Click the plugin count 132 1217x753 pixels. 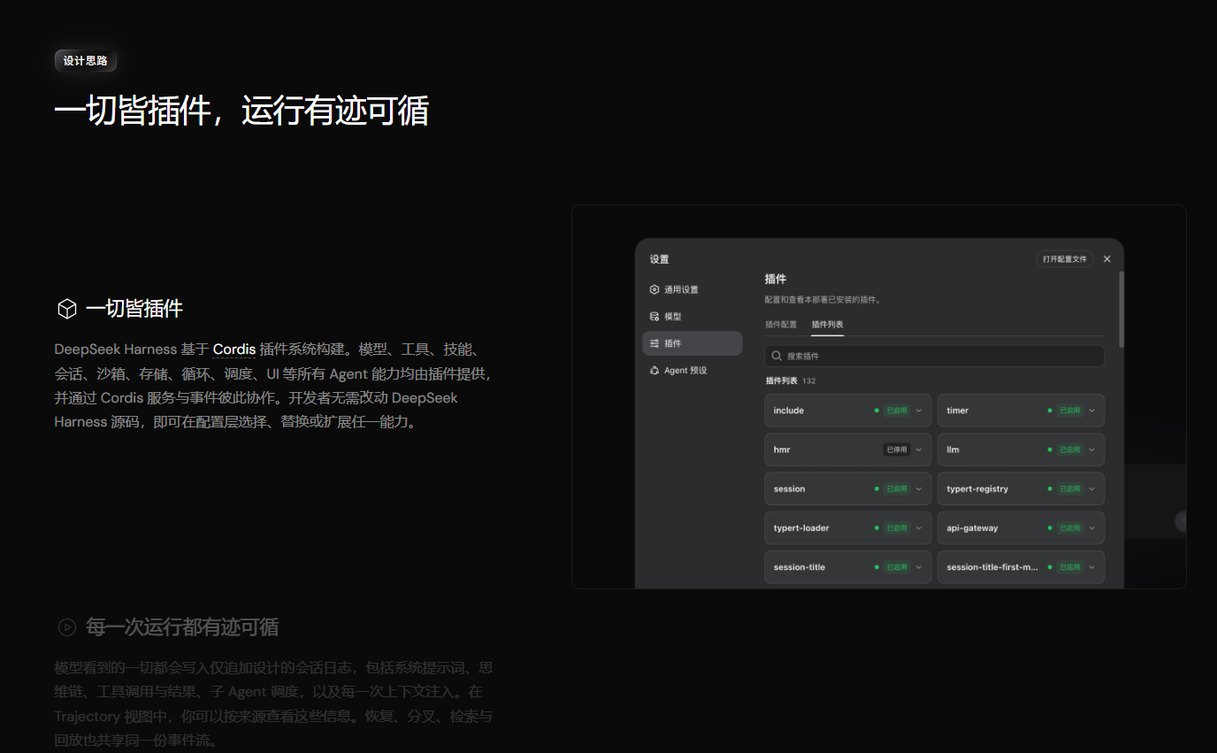pos(808,380)
